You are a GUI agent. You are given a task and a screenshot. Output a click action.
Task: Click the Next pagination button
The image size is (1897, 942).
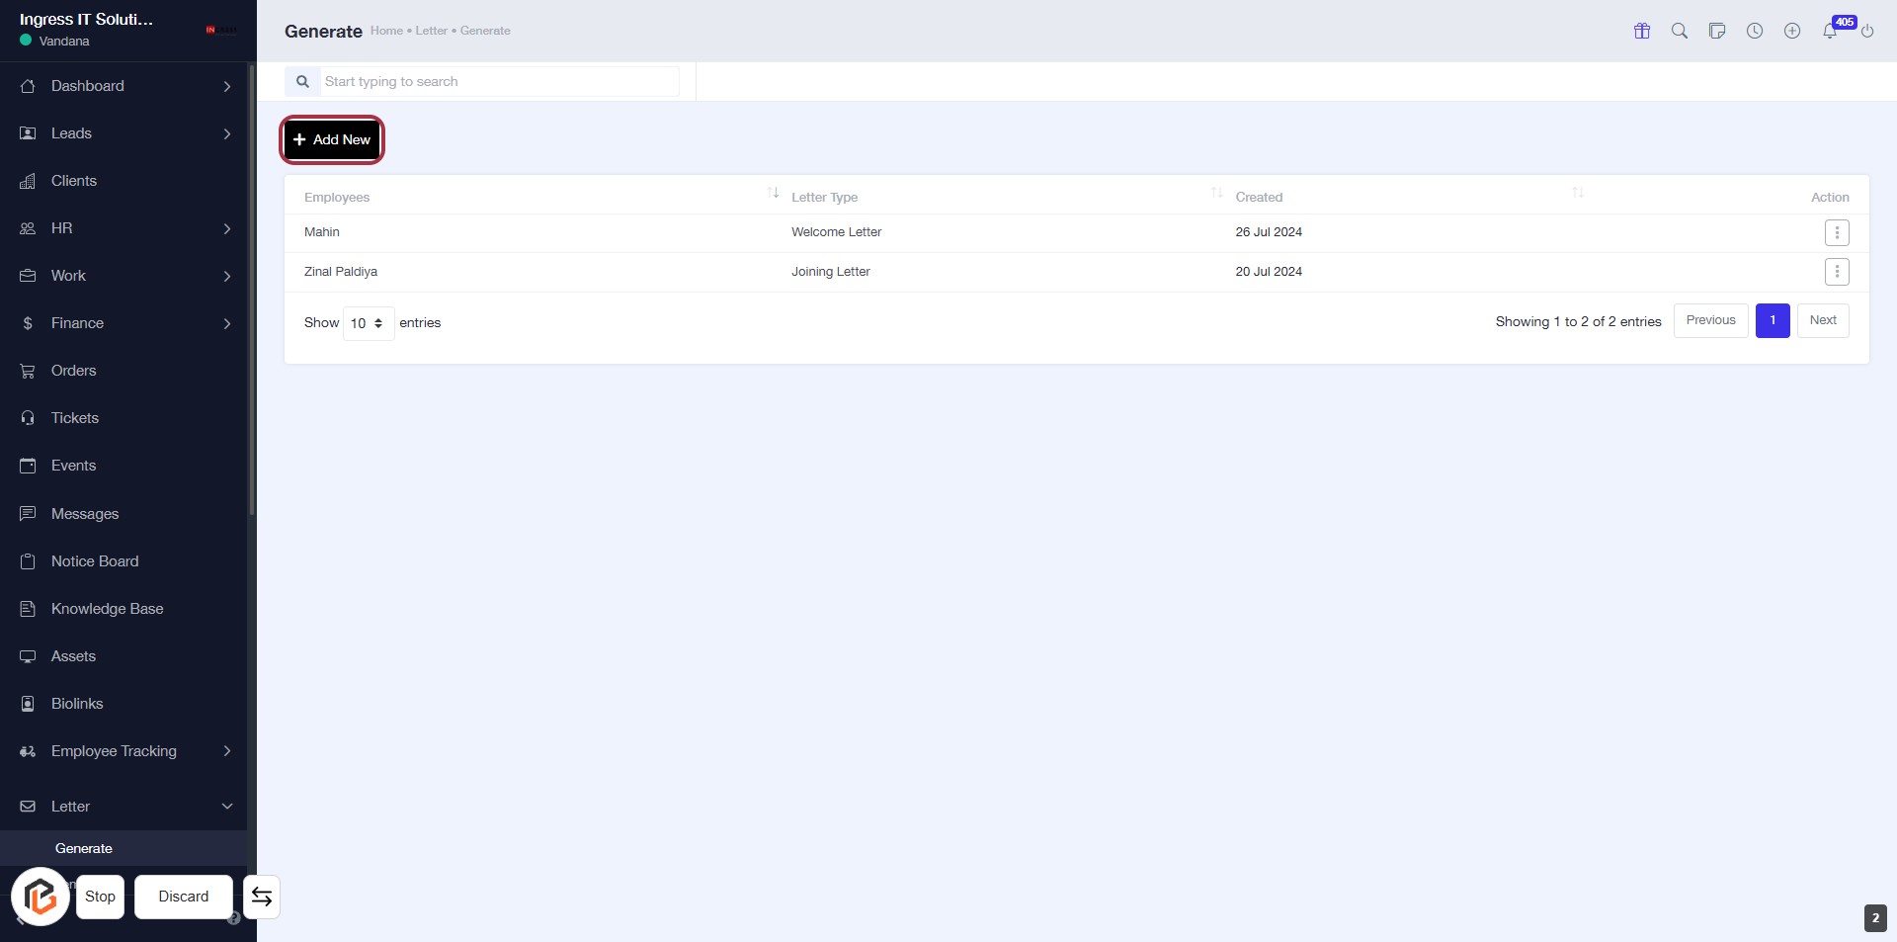1823,320
